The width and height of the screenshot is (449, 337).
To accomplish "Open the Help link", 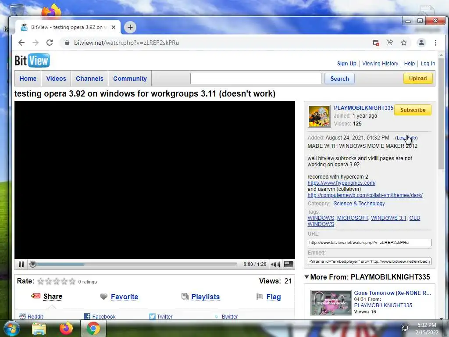I will click(410, 64).
